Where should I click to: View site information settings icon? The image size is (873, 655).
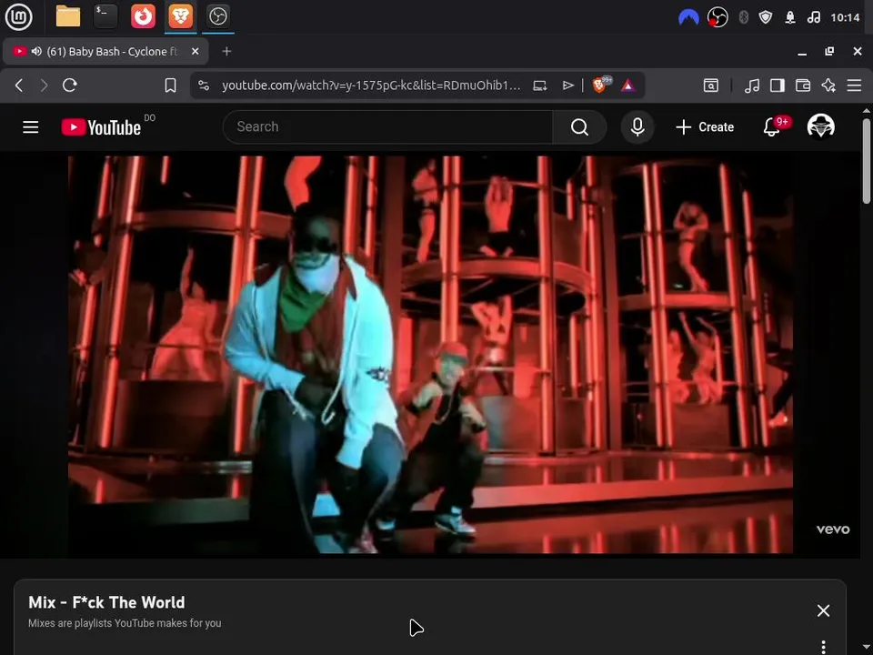[x=204, y=86]
